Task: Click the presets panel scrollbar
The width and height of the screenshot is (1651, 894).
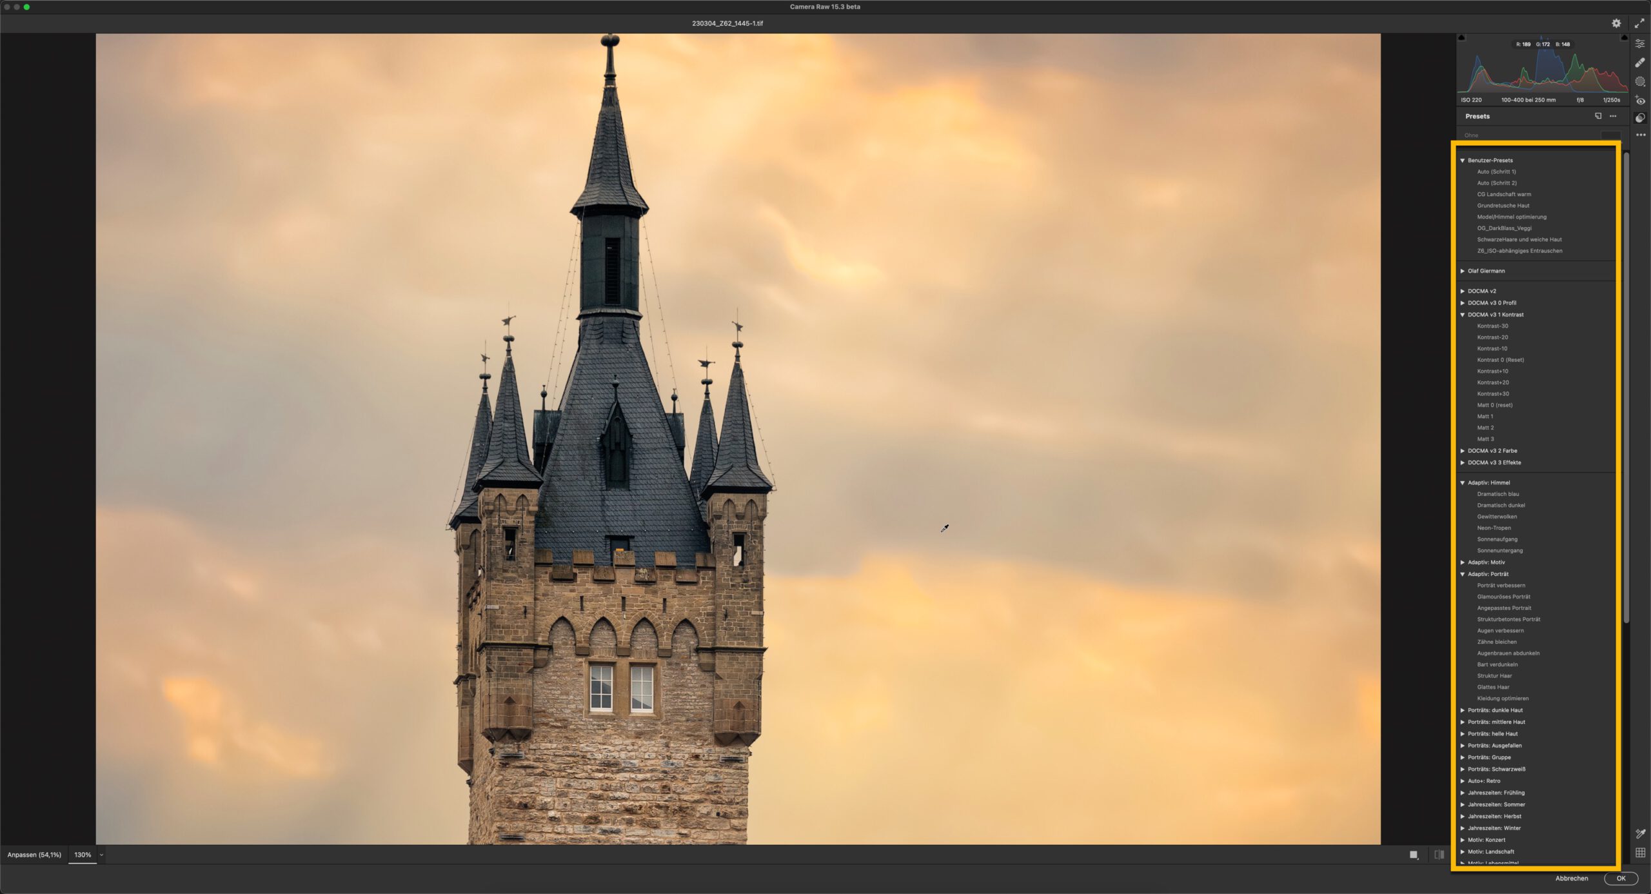Action: click(1626, 387)
